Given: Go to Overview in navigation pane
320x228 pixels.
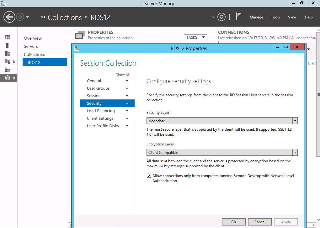Looking at the screenshot, I should (33, 38).
